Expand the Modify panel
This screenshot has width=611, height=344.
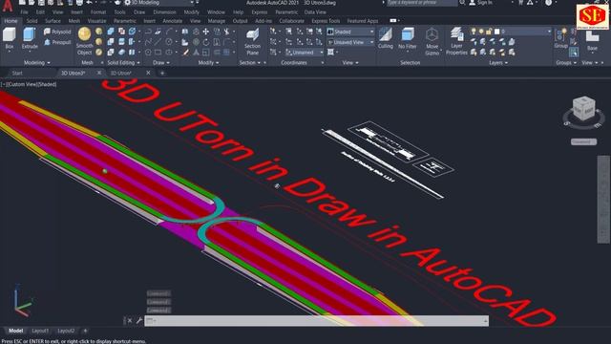[208, 62]
